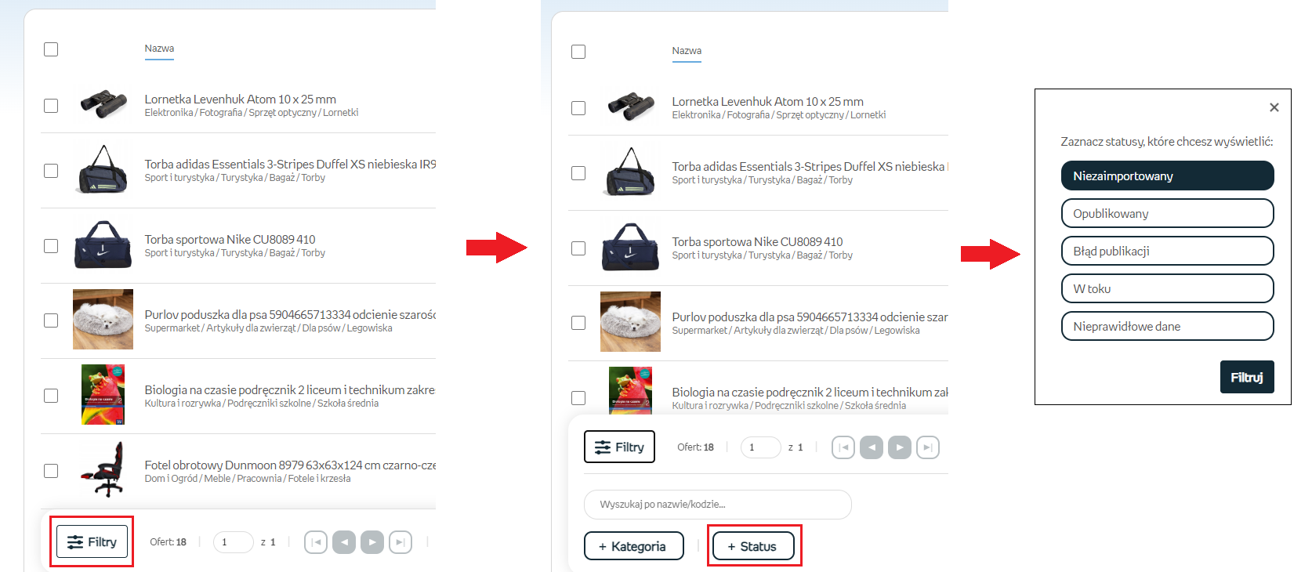Go to first page above the search field
Viewport: 1312px width, 572px height.
pyautogui.click(x=843, y=447)
